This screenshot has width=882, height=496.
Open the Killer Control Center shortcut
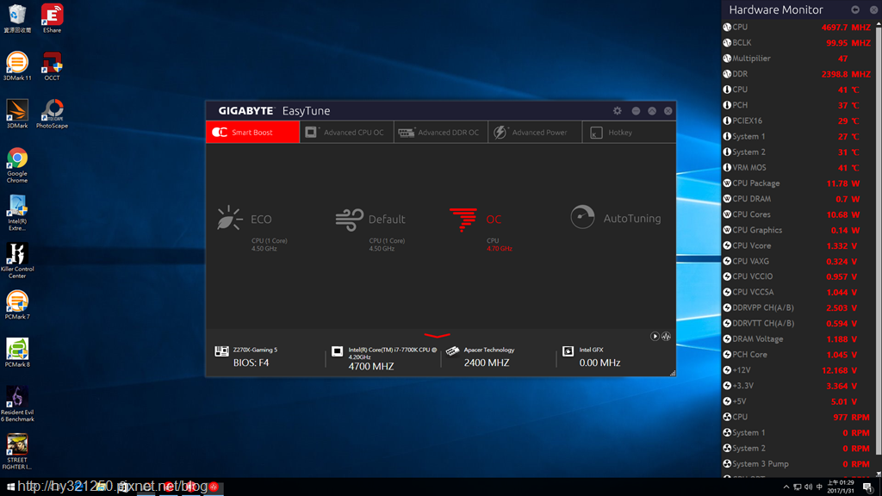pyautogui.click(x=17, y=260)
